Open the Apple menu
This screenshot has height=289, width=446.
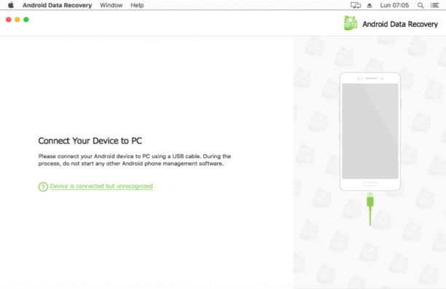pyautogui.click(x=11, y=5)
